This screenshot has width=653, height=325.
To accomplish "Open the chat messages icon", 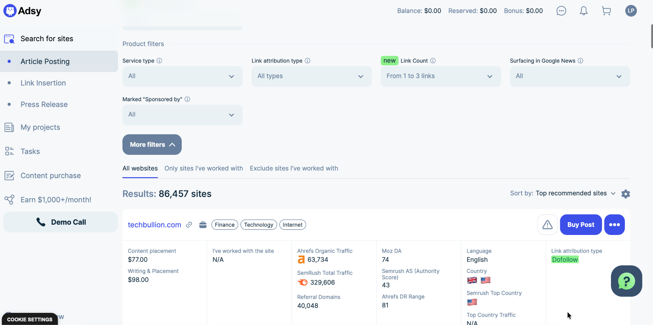I will click(561, 11).
